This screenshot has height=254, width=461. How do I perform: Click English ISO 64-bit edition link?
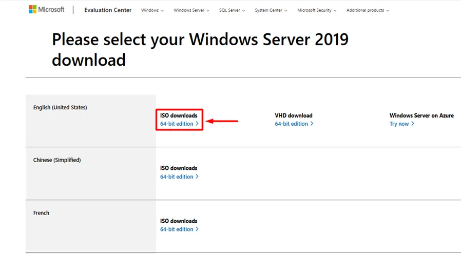coord(177,124)
